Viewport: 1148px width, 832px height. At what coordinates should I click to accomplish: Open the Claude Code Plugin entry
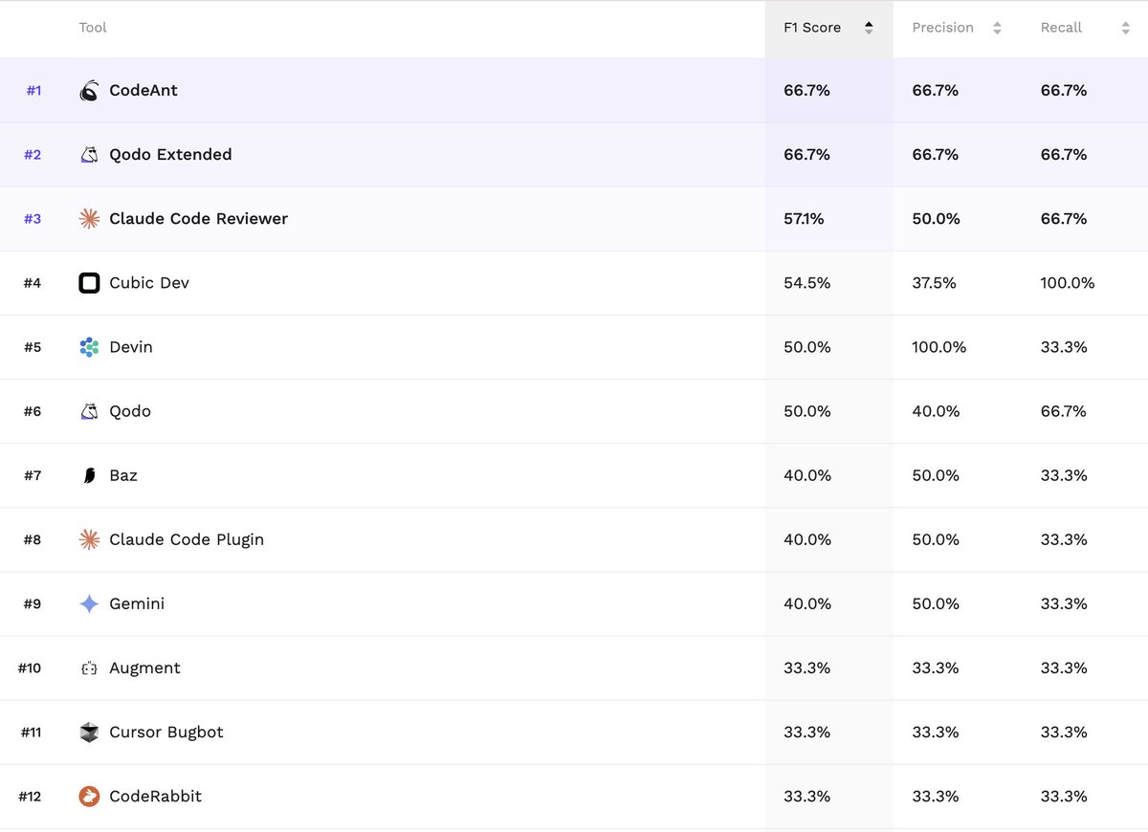pos(187,539)
